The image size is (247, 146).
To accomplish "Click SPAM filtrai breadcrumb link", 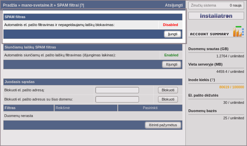I will [x=68, y=5].
